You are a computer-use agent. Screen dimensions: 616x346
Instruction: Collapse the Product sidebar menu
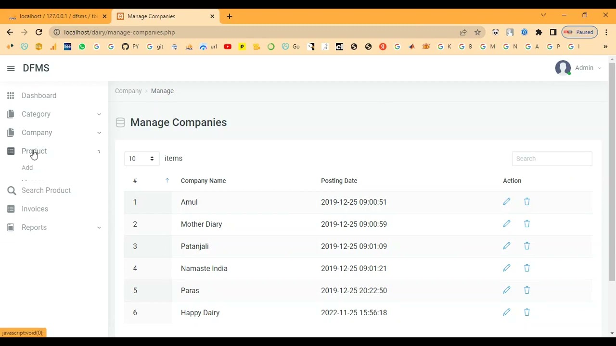[54, 151]
